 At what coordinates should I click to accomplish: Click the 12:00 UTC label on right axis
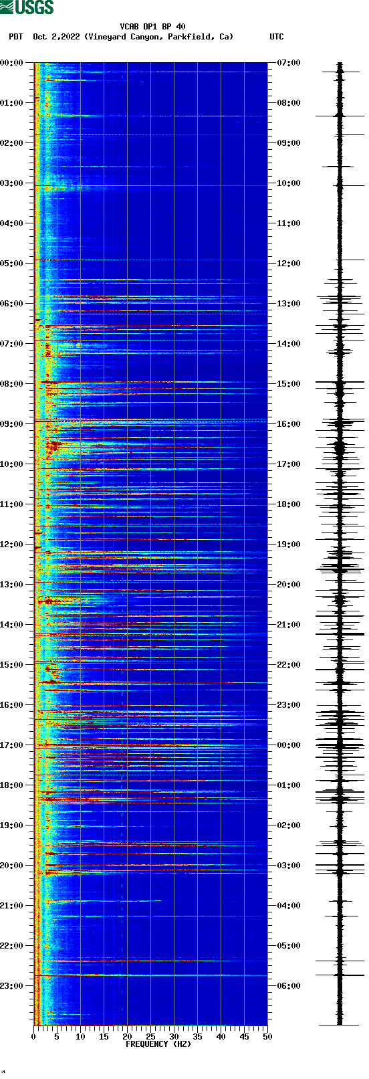click(289, 264)
